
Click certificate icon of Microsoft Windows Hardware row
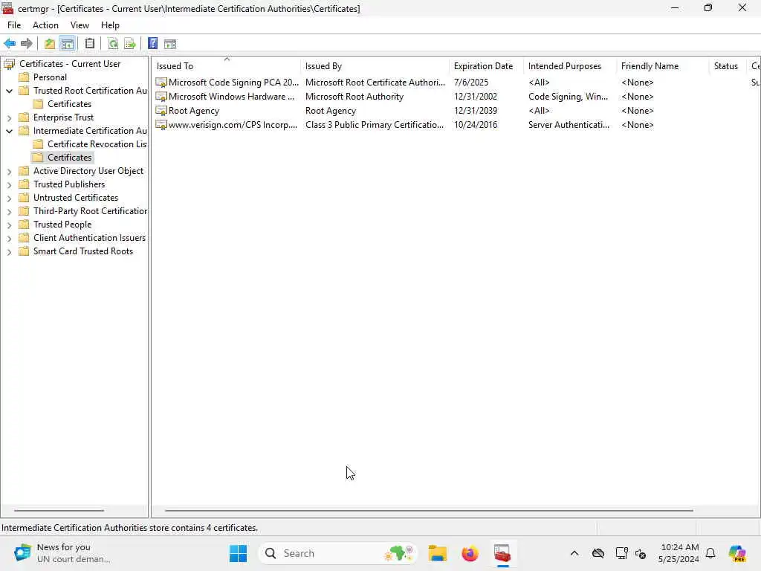[x=161, y=97]
